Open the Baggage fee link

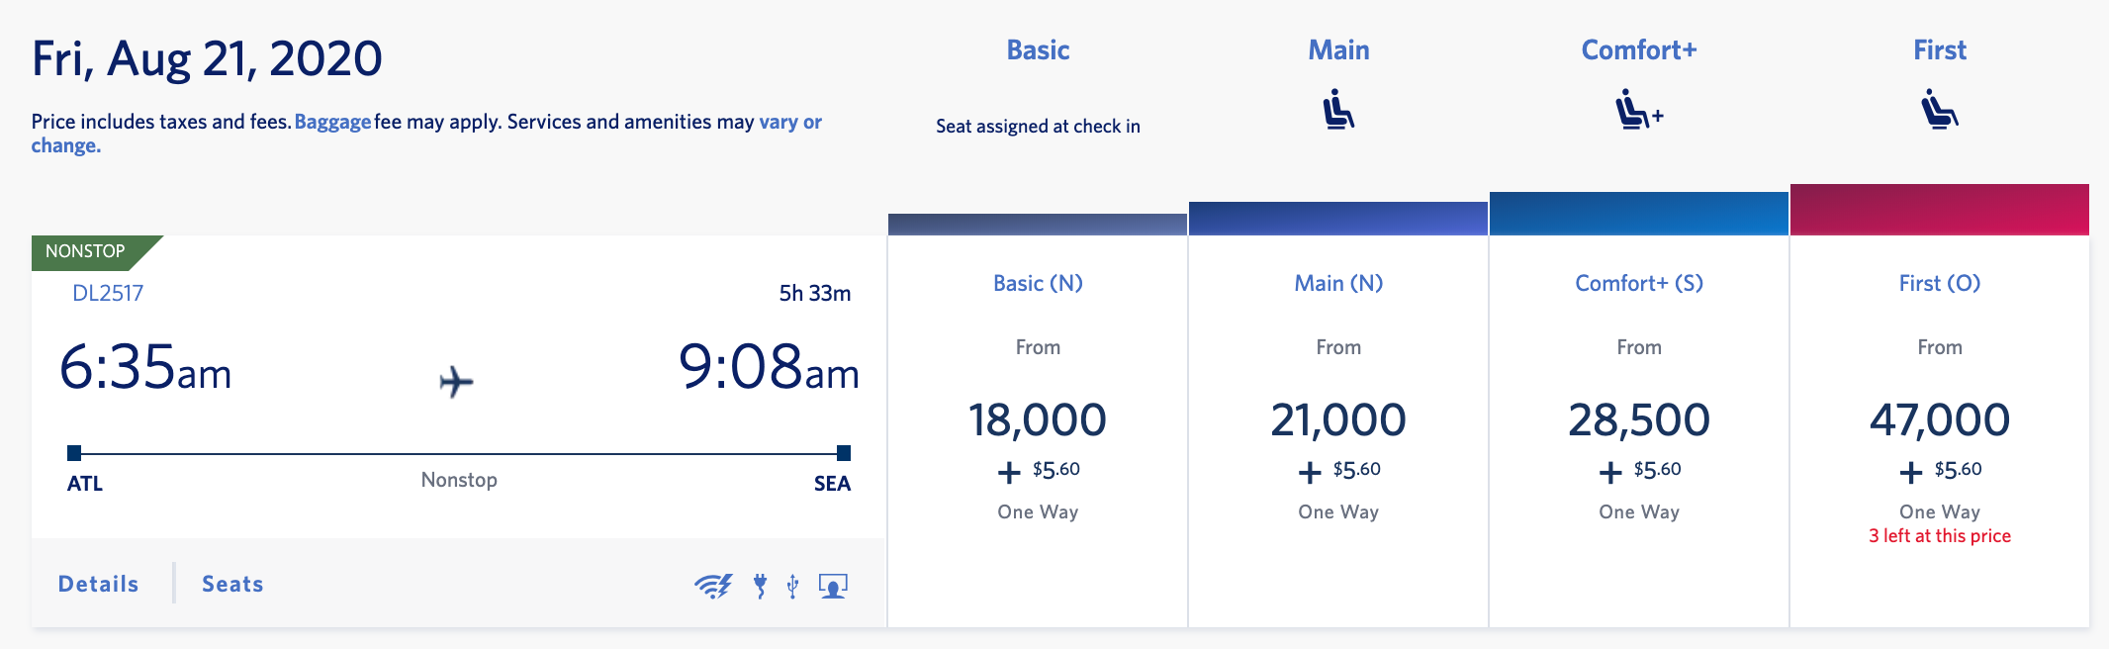[332, 122]
